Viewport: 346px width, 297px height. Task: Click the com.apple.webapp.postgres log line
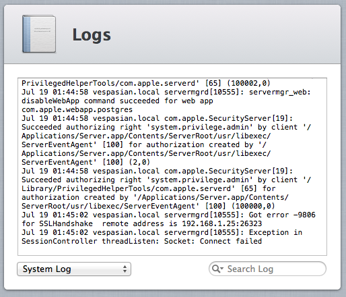click(x=77, y=109)
